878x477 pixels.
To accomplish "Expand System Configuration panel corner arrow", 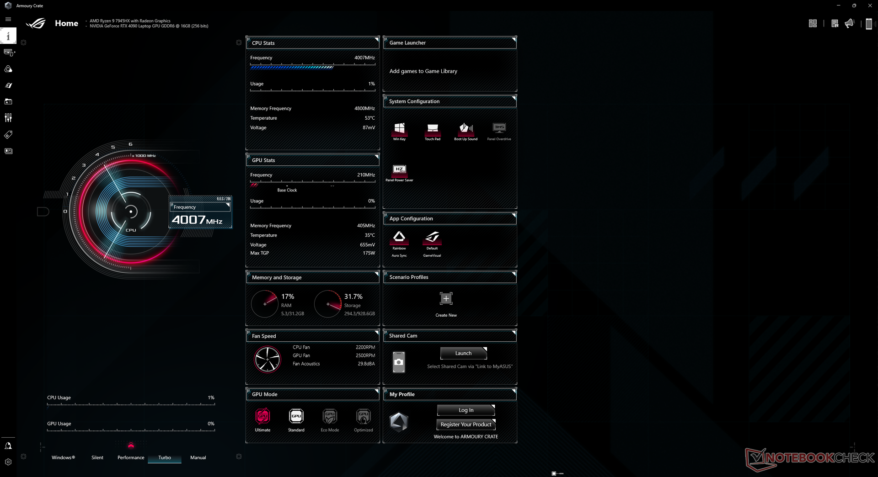I will 514,98.
